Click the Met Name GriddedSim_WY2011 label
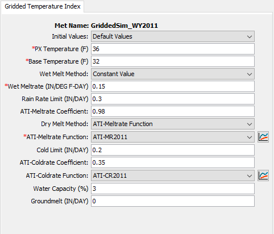Screen dimensions: 274x234 [x=106, y=26]
